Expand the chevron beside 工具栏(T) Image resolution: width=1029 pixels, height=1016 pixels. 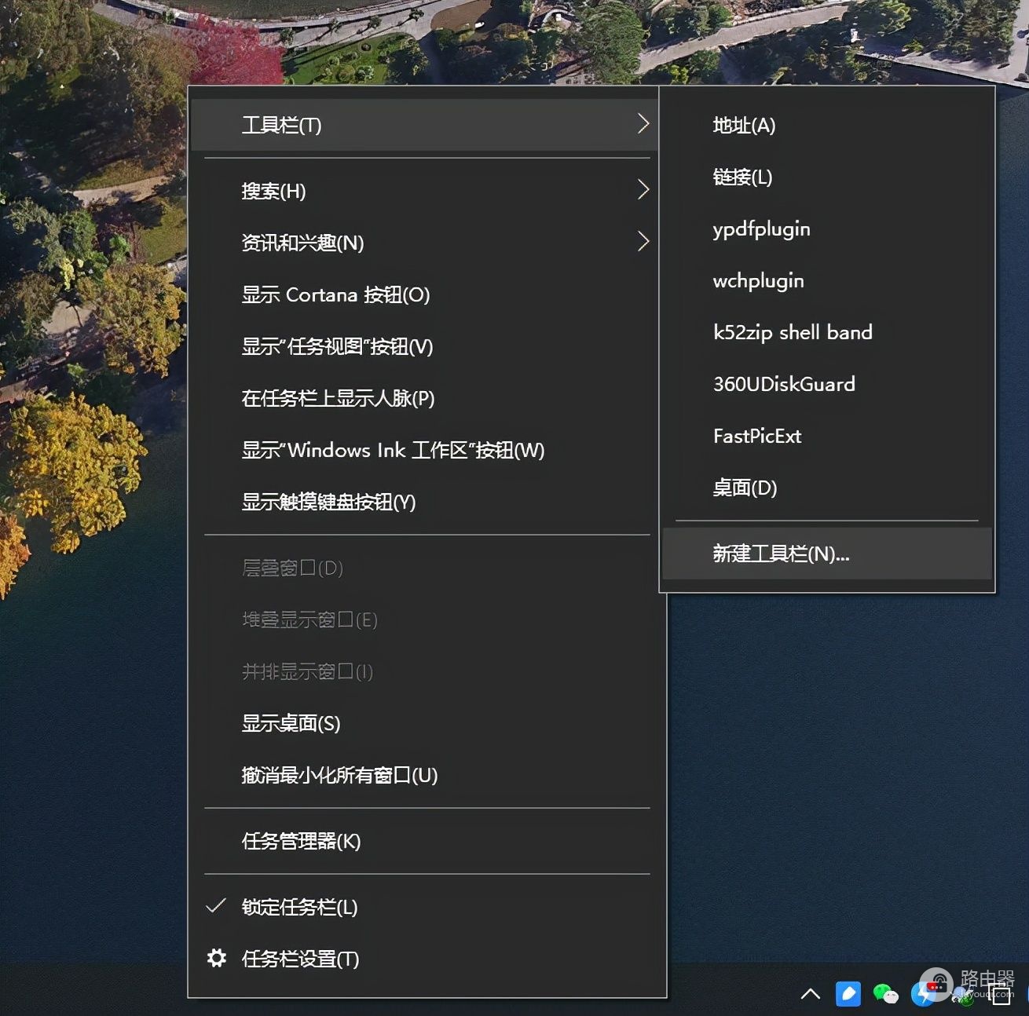point(643,123)
